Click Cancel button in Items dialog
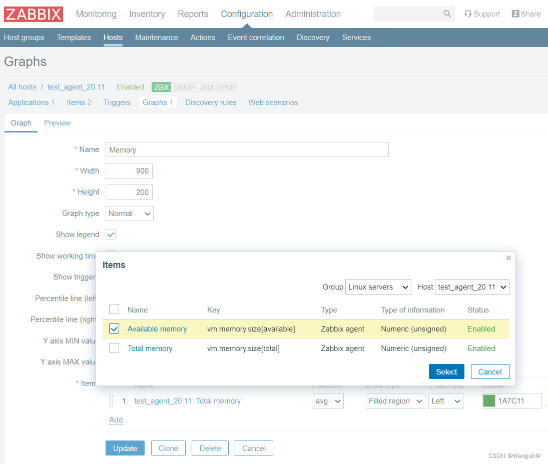Viewport: 548px width, 464px height. point(489,372)
